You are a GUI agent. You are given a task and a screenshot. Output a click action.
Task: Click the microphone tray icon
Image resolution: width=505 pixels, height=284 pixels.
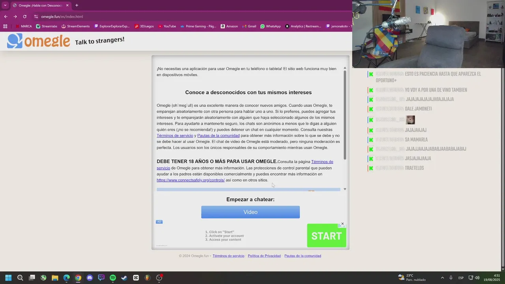point(451,278)
